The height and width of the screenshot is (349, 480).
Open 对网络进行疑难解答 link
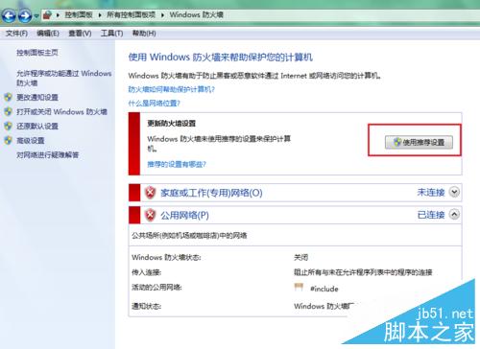(x=47, y=155)
